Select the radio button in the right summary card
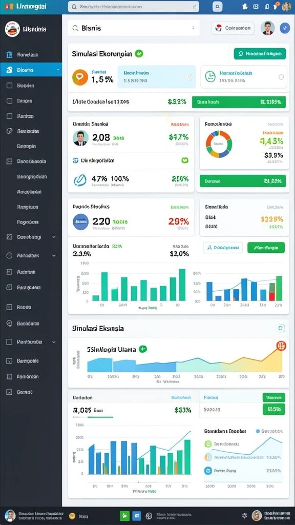 tap(281, 77)
